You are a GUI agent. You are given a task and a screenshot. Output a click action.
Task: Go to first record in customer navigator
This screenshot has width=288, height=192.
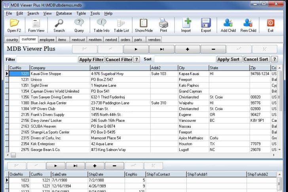[x=85, y=49]
